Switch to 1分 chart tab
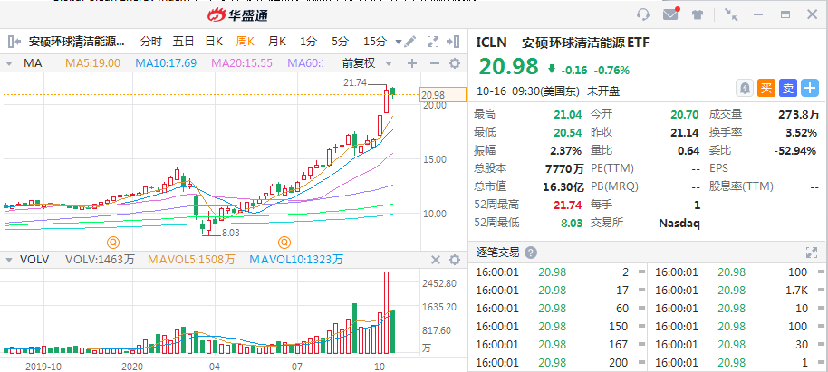The height and width of the screenshot is (372, 828). point(308,41)
